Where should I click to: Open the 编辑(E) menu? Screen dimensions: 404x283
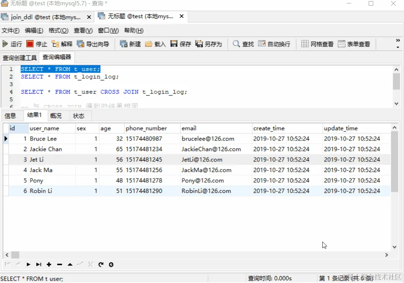[x=34, y=30]
